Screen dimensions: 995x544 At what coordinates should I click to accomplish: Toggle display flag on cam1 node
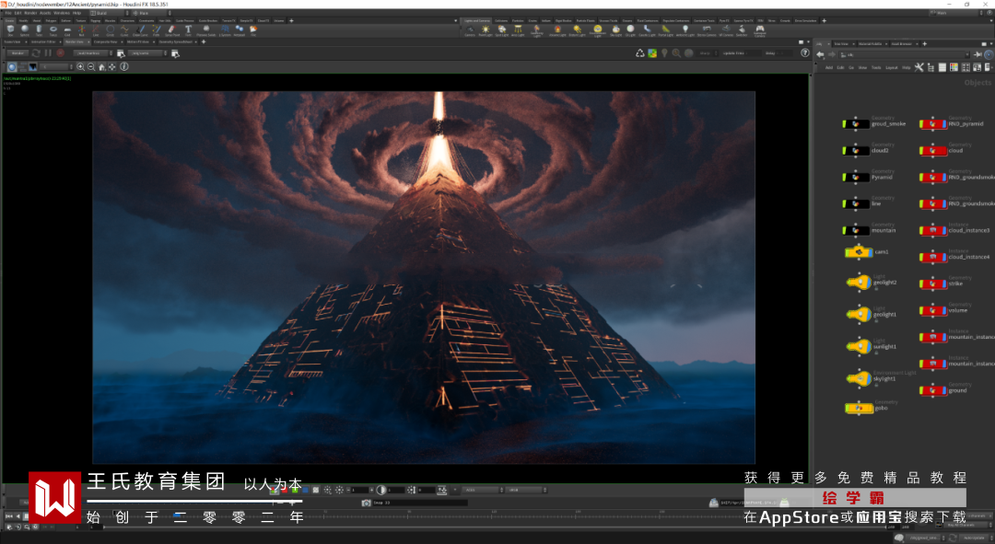tap(849, 251)
